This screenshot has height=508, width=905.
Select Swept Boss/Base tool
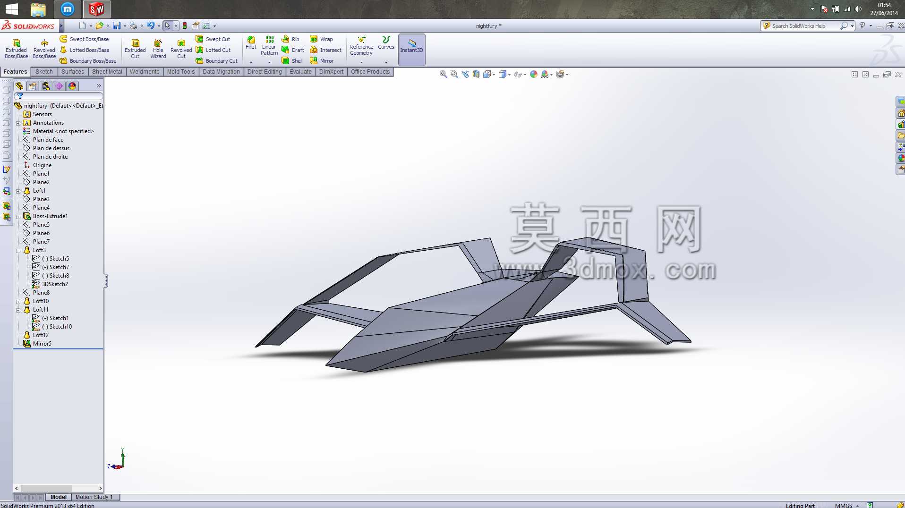(x=84, y=39)
